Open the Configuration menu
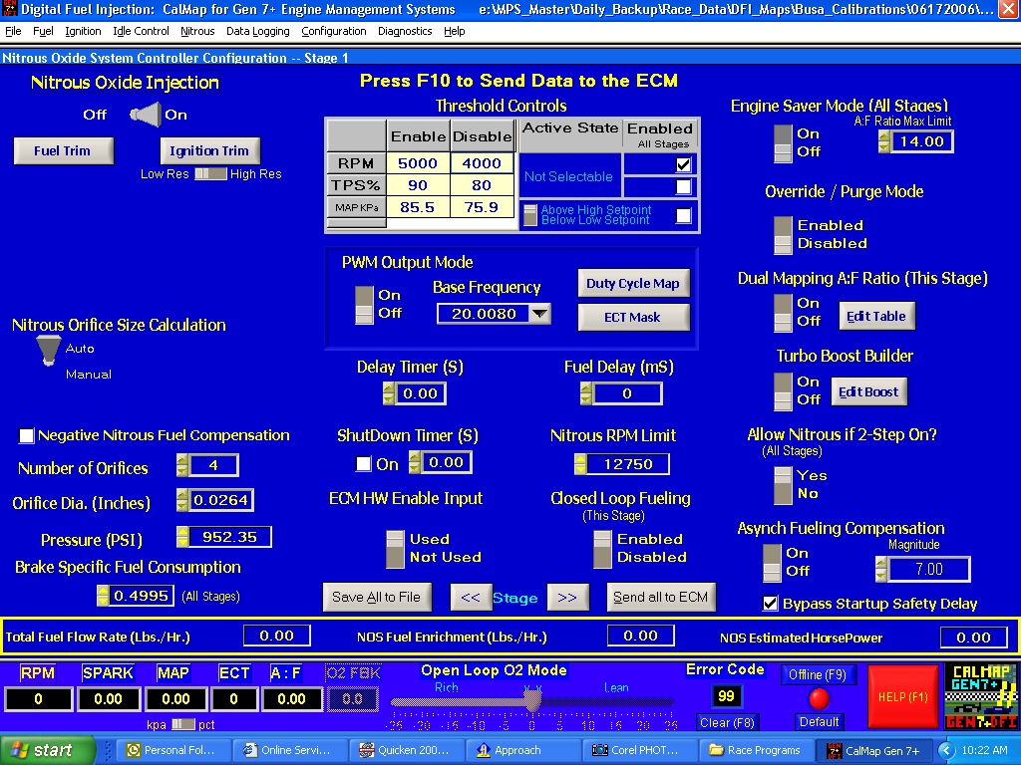 [x=333, y=31]
